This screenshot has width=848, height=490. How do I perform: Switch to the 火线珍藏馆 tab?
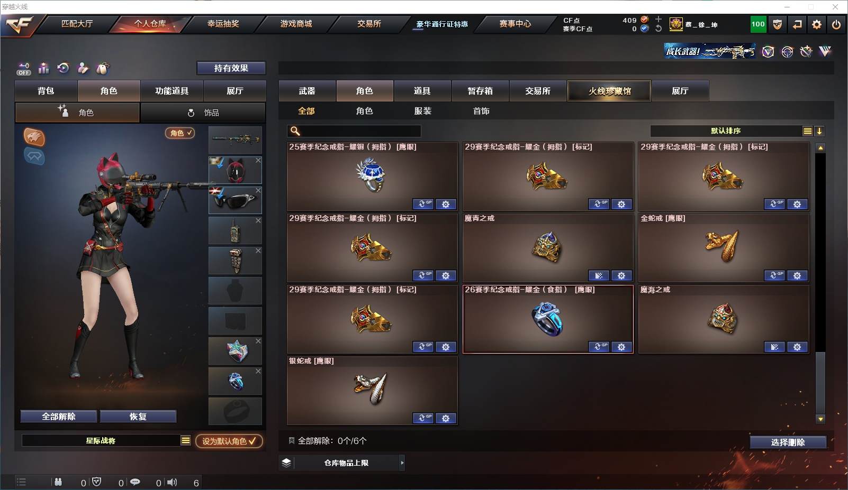tap(609, 91)
